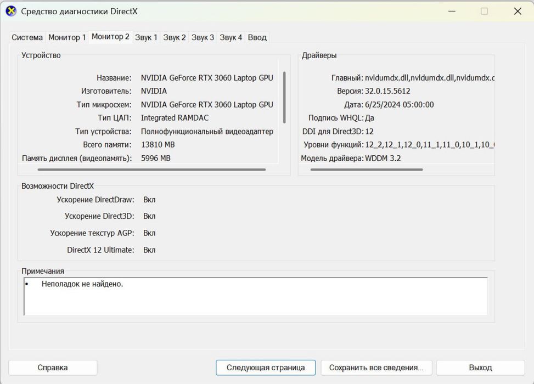The image size is (534, 384).
Task: Click the 13810 MB total memory value
Action: click(158, 145)
